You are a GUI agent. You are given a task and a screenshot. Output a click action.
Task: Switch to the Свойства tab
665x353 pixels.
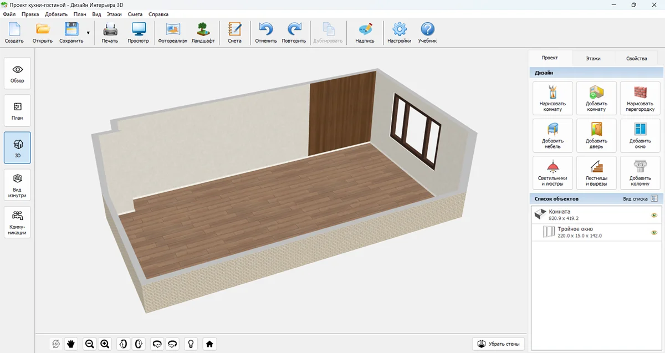[636, 58]
